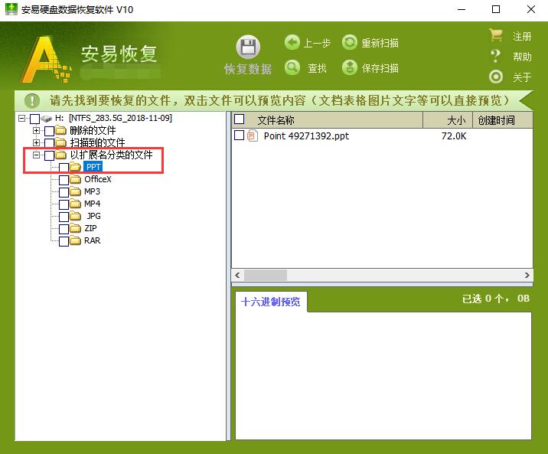Collapse the 以扩展名分类的文件 node
The image size is (548, 454).
[x=36, y=155]
